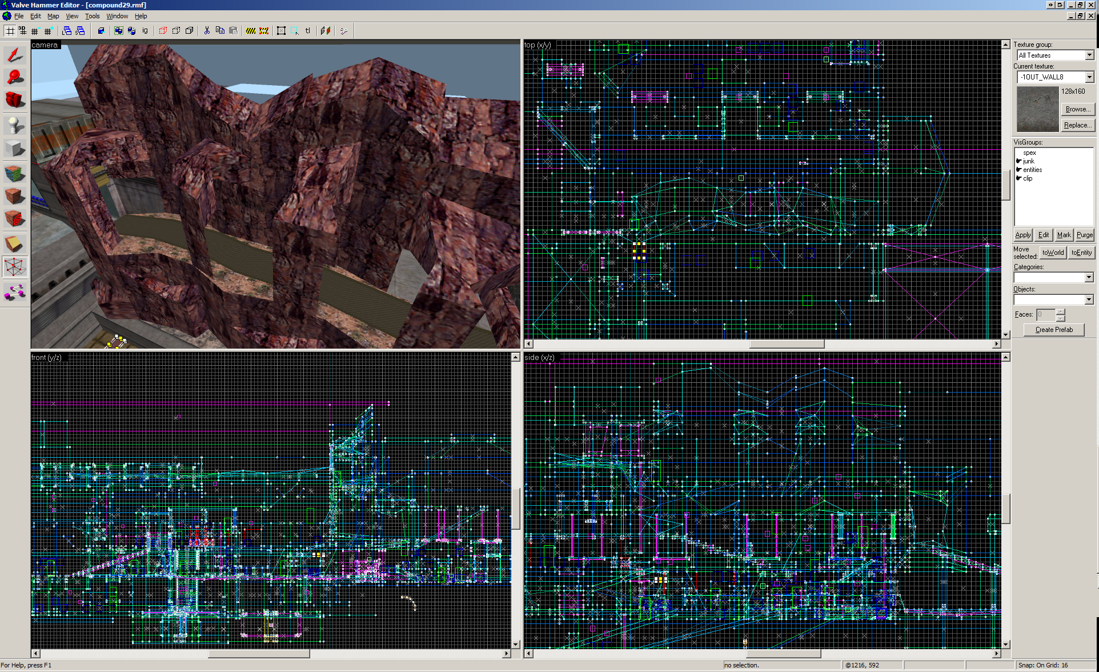This screenshot has width=1099, height=672.
Task: Toggle the junk visgroup checkmark
Action: click(1019, 162)
